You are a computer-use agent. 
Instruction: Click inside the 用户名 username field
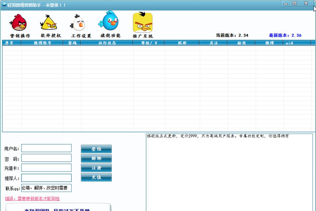point(46,148)
